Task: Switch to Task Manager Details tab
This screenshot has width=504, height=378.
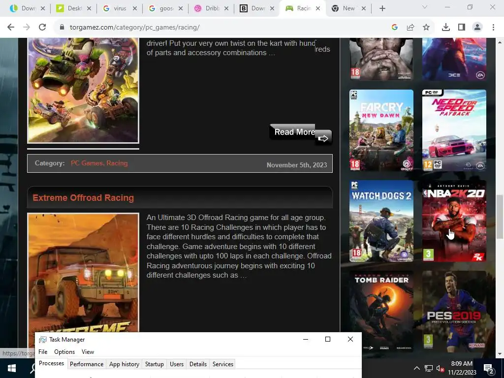Action: point(198,364)
